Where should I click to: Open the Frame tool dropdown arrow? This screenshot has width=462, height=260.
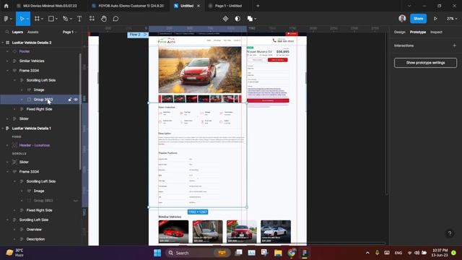[x=42, y=19]
